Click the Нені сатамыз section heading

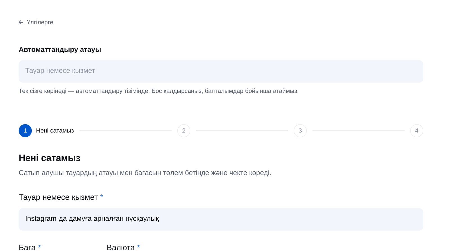[49, 158]
